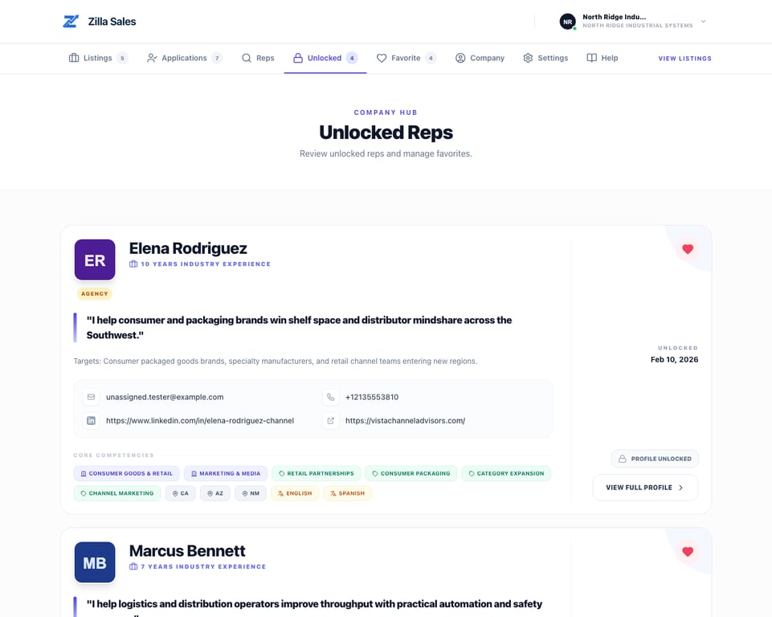772x617 pixels.
Task: Open the Company tab
Action: coord(480,58)
